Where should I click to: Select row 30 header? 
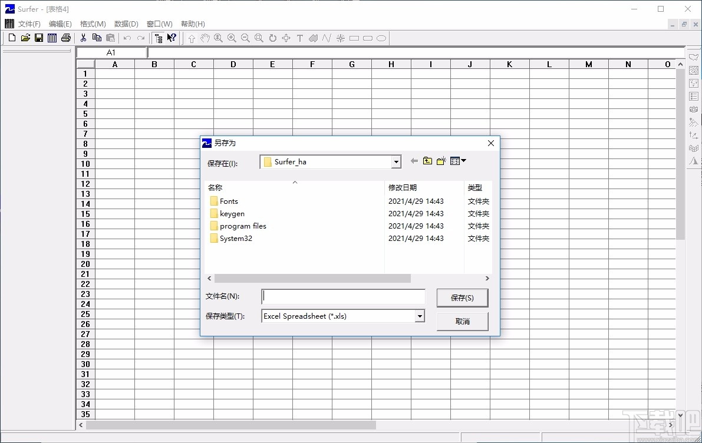pyautogui.click(x=85, y=364)
